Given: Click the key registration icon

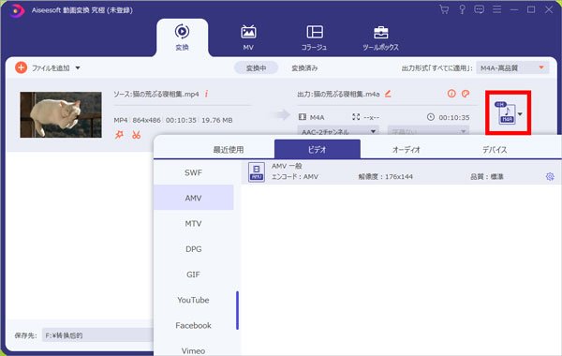Looking at the screenshot, I should click(462, 9).
